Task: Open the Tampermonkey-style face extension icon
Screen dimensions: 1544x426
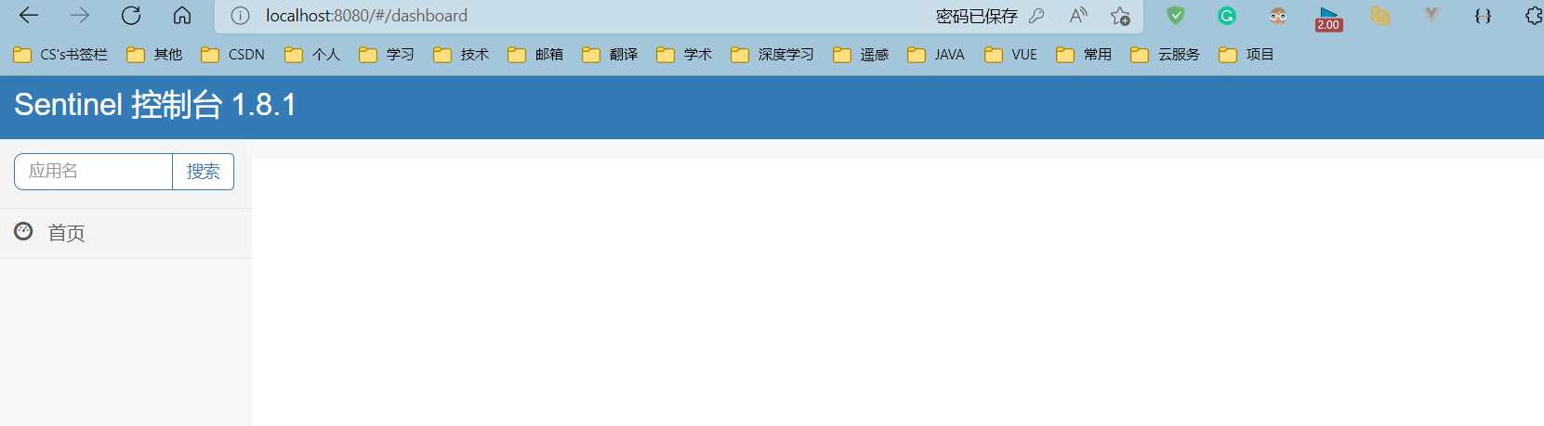Action: pyautogui.click(x=1278, y=16)
